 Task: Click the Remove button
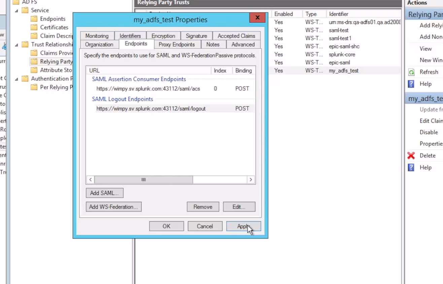pos(203,207)
